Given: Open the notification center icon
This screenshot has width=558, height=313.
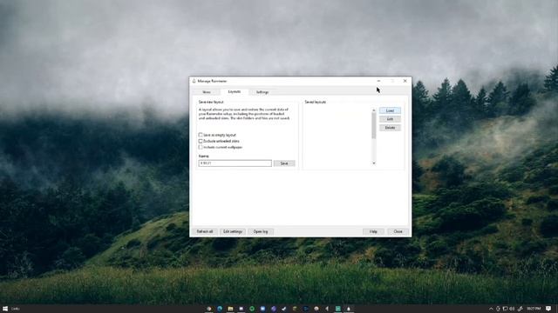Looking at the screenshot, I should click(548, 309).
